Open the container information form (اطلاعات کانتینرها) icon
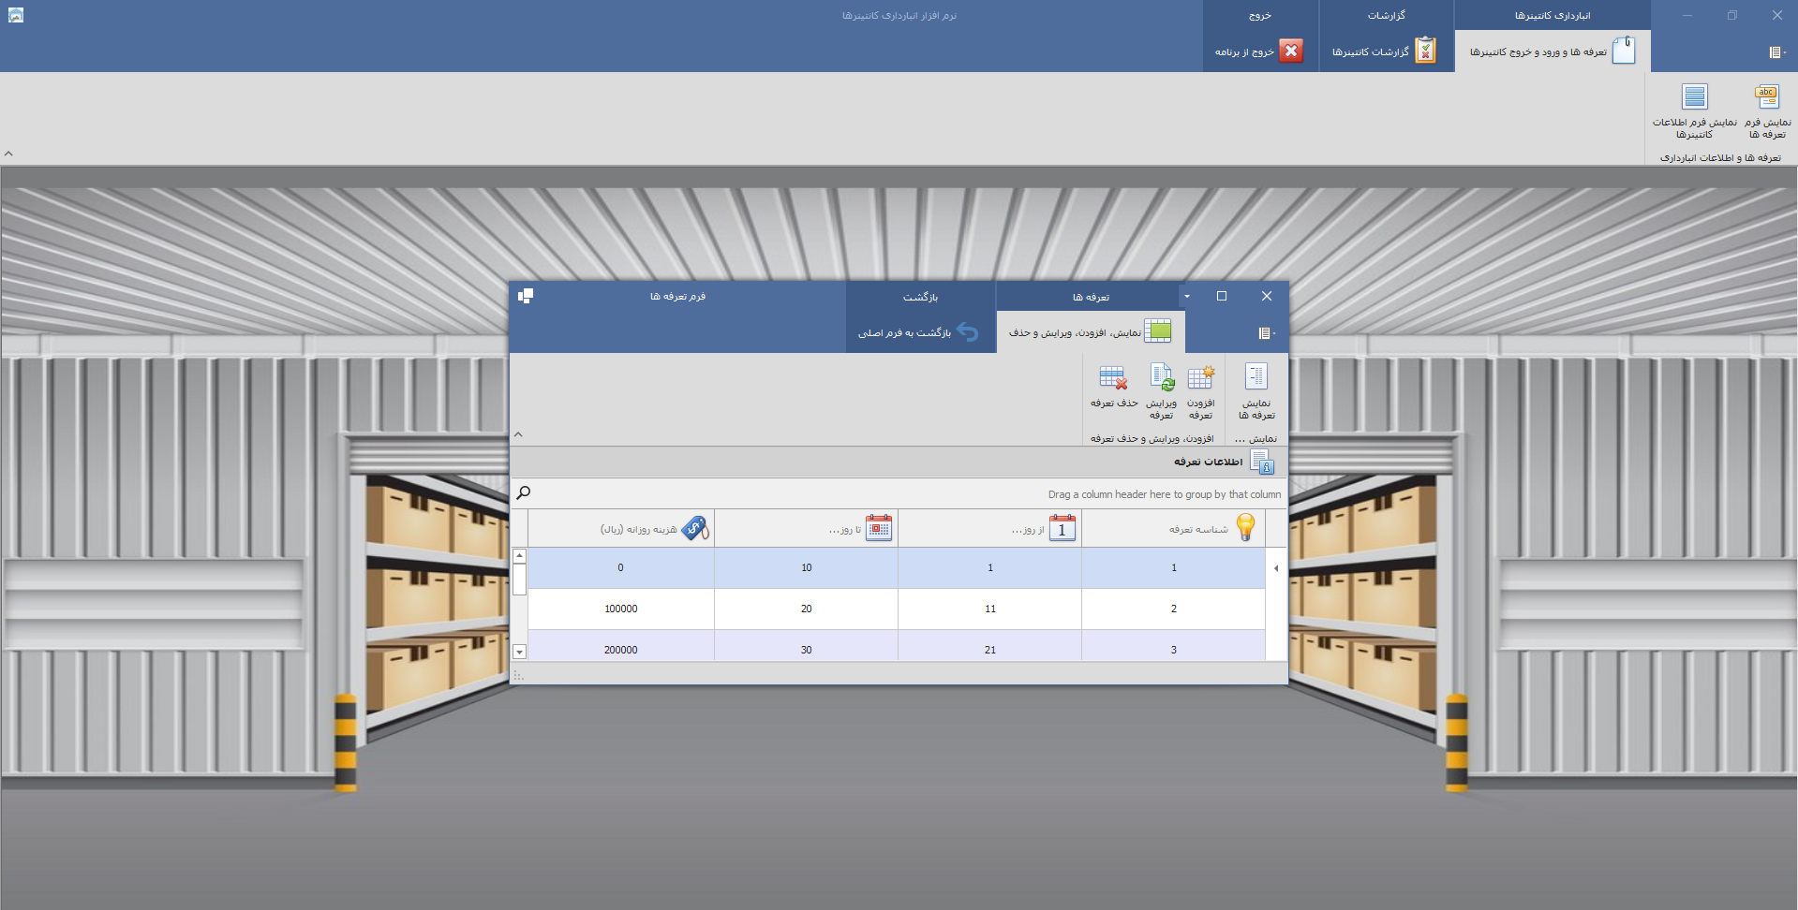Screen dimensions: 1798x910 point(1695,97)
